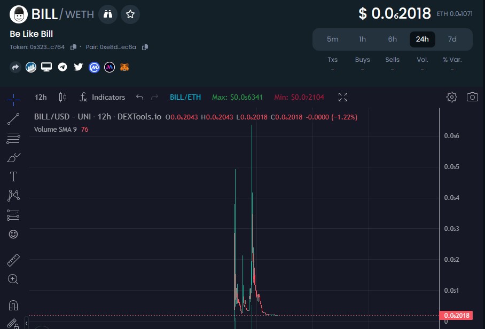Viewport: 485px width, 329px height.
Task: Open the project's Twitter page
Action: (79, 67)
